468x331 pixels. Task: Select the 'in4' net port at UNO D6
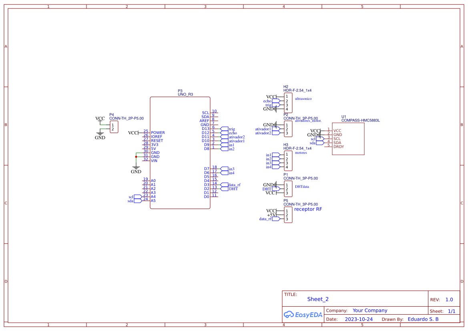(227, 173)
